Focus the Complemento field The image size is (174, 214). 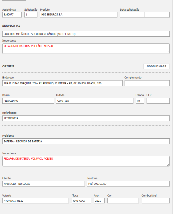pyautogui.click(x=147, y=83)
